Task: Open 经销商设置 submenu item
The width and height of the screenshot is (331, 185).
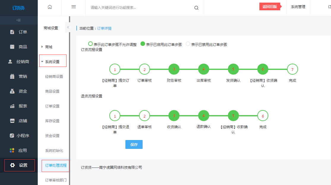Action: [54, 77]
